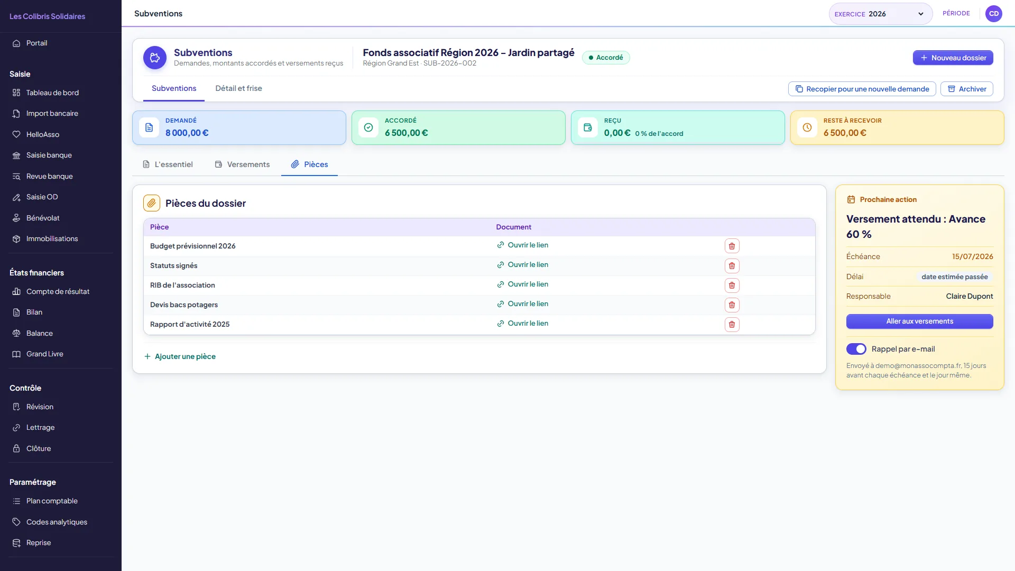This screenshot has height=571, width=1015.
Task: Remove the Rapport d'activité 2025 piece
Action: point(732,324)
